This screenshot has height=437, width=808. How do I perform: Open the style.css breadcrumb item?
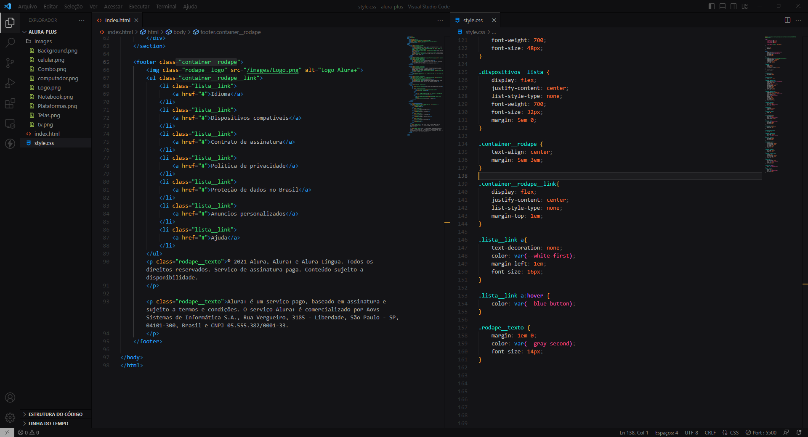point(471,32)
